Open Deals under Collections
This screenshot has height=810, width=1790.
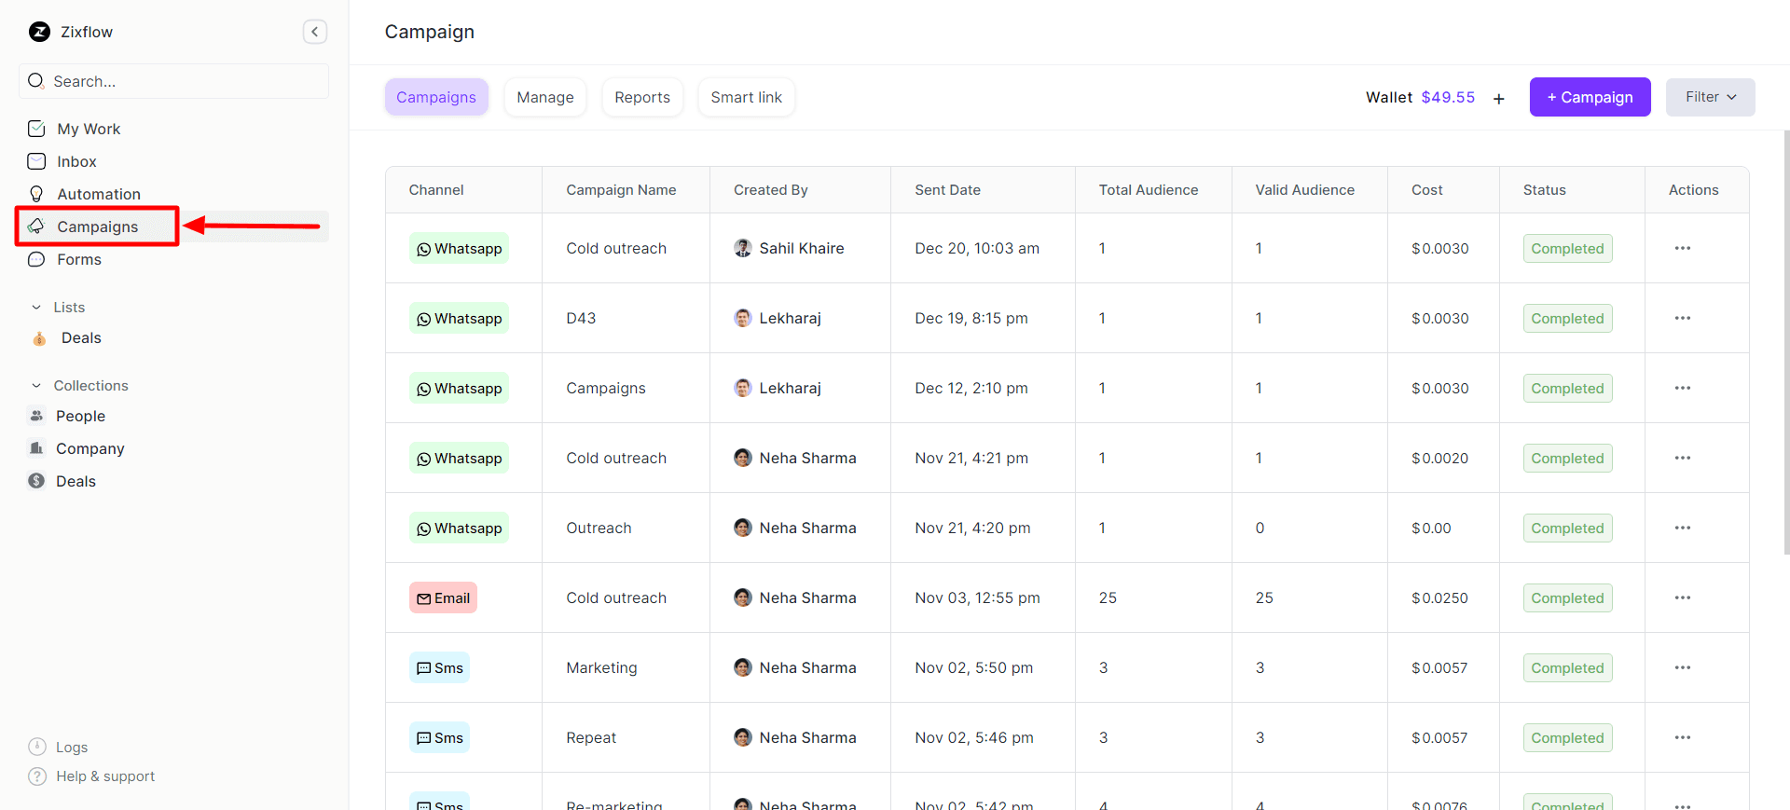tap(76, 481)
